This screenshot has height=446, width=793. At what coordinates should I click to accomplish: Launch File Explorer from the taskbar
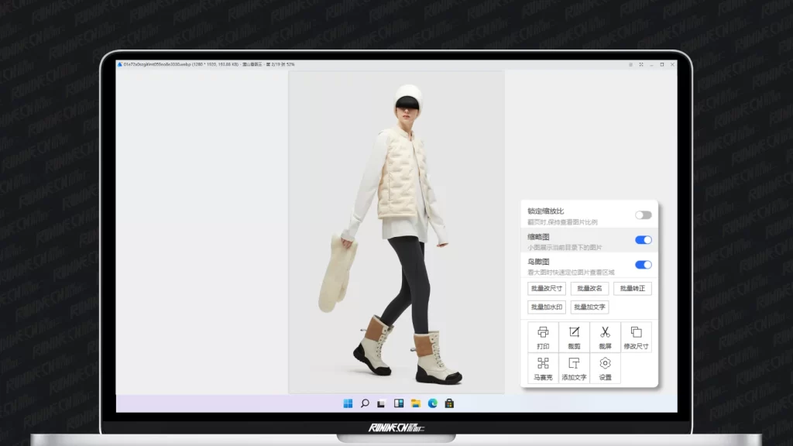pyautogui.click(x=416, y=403)
